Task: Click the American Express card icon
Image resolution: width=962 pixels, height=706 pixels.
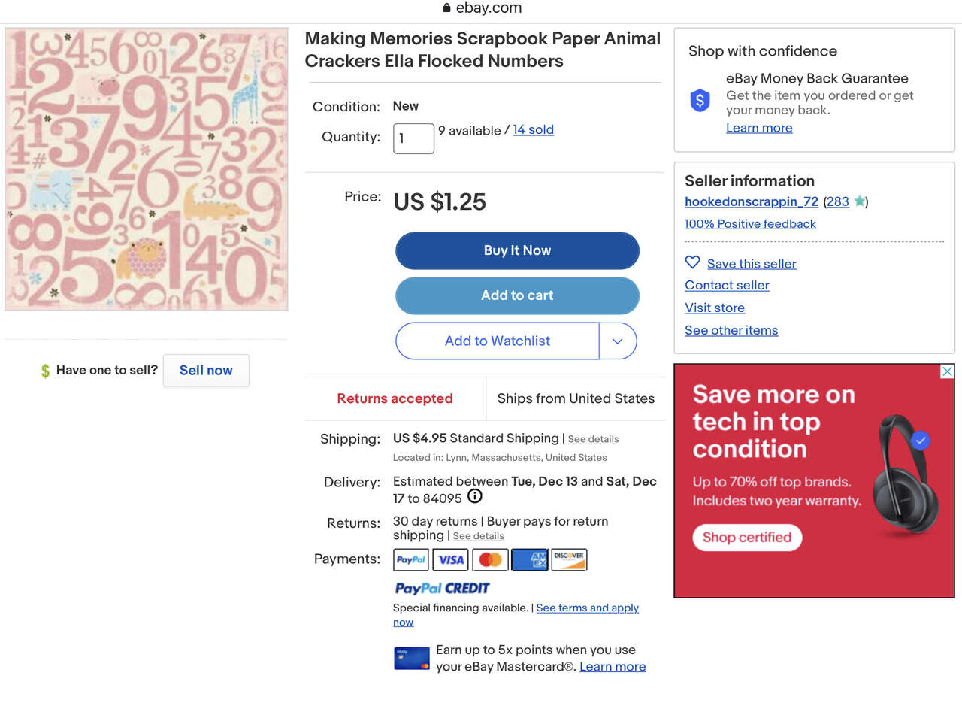Action: click(530, 559)
